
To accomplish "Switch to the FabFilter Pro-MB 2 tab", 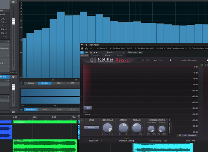I will pos(144,48).
